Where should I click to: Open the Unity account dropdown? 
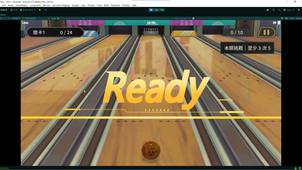click(x=14, y=10)
